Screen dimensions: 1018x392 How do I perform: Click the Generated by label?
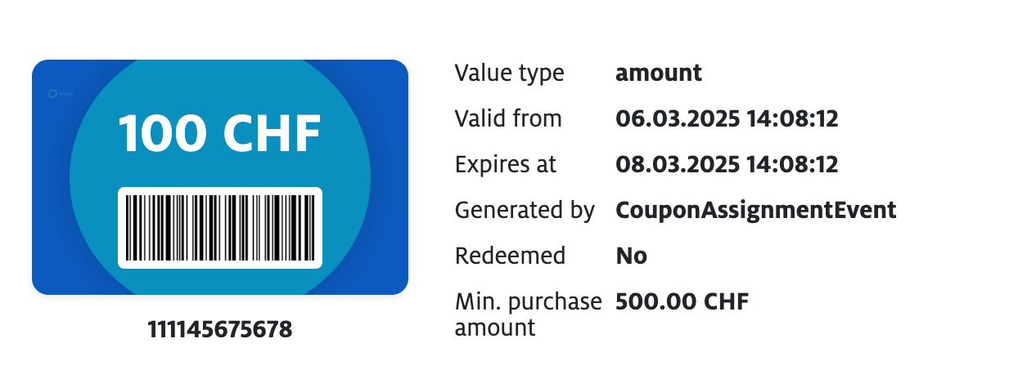(x=525, y=211)
